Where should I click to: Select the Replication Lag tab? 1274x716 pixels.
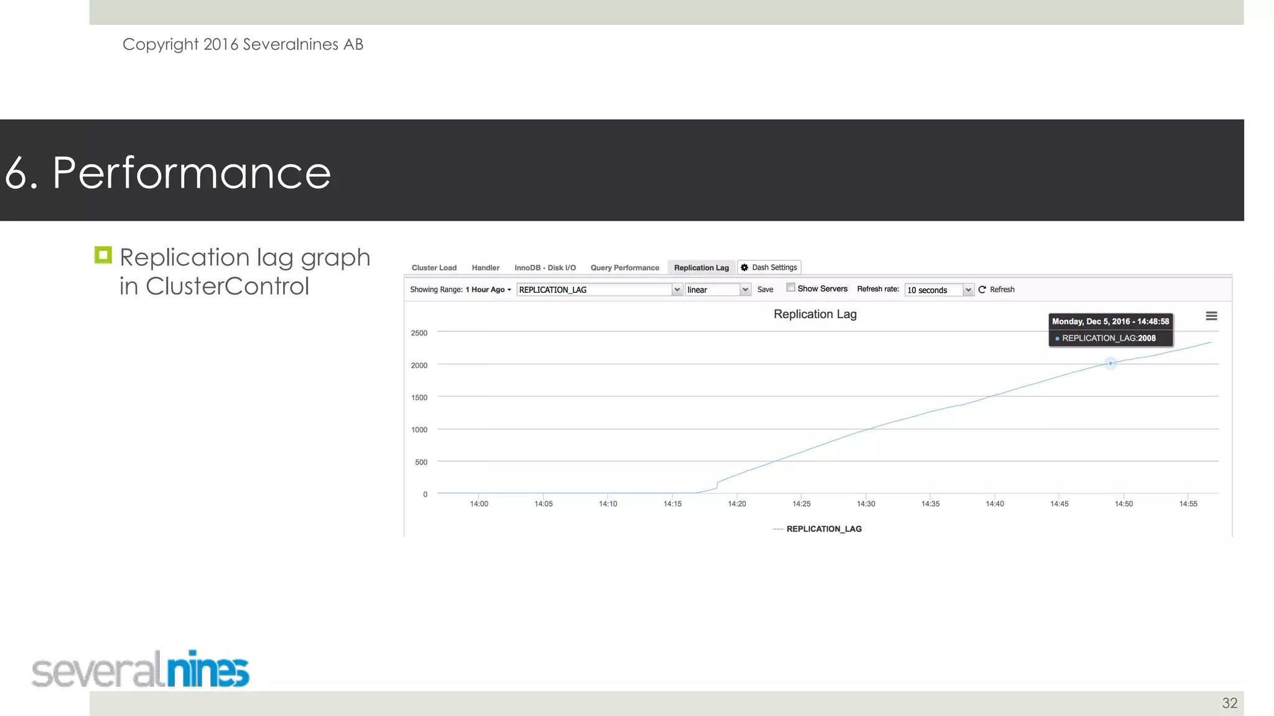coord(701,268)
